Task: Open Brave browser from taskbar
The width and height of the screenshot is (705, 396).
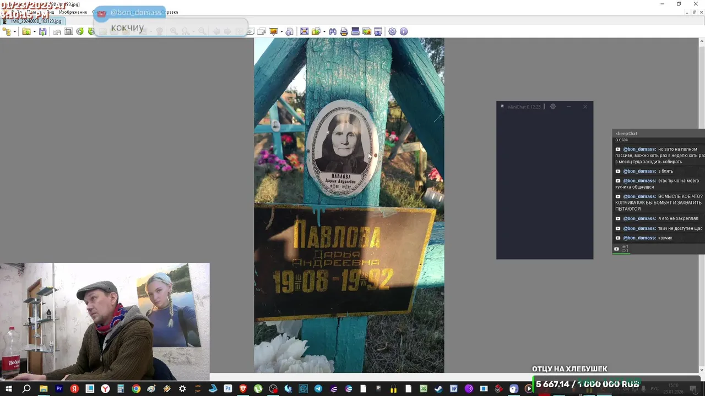Action: [243, 389]
